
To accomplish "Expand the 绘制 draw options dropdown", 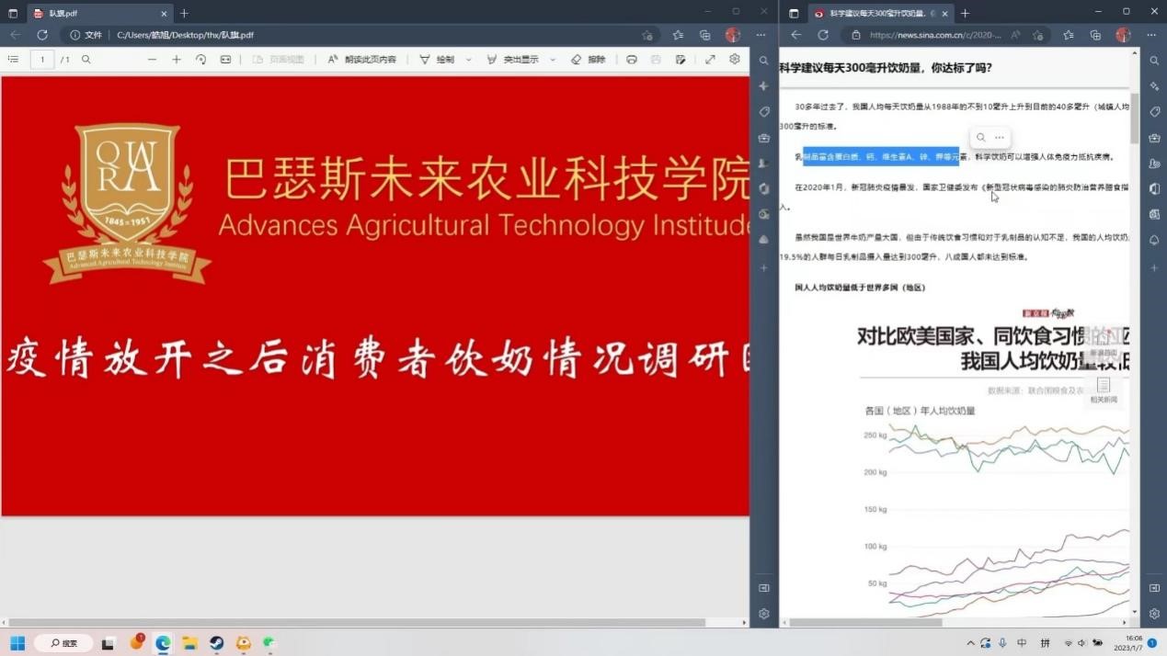I will tap(468, 60).
